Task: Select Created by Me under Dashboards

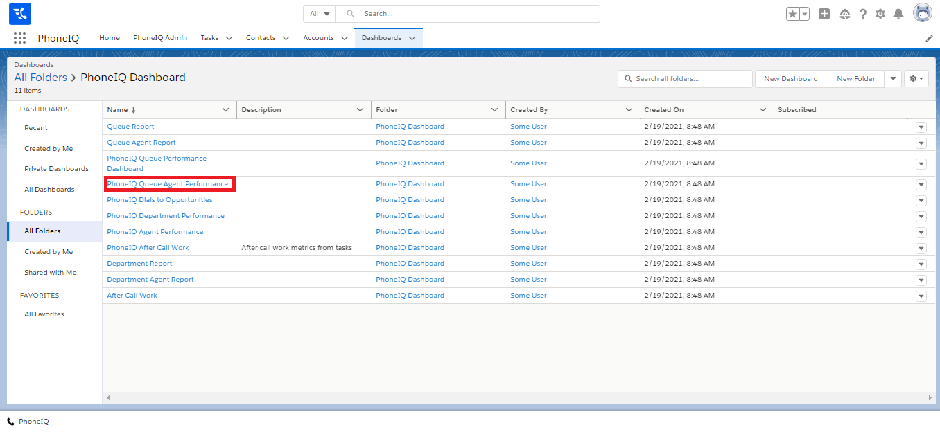Action: (49, 149)
